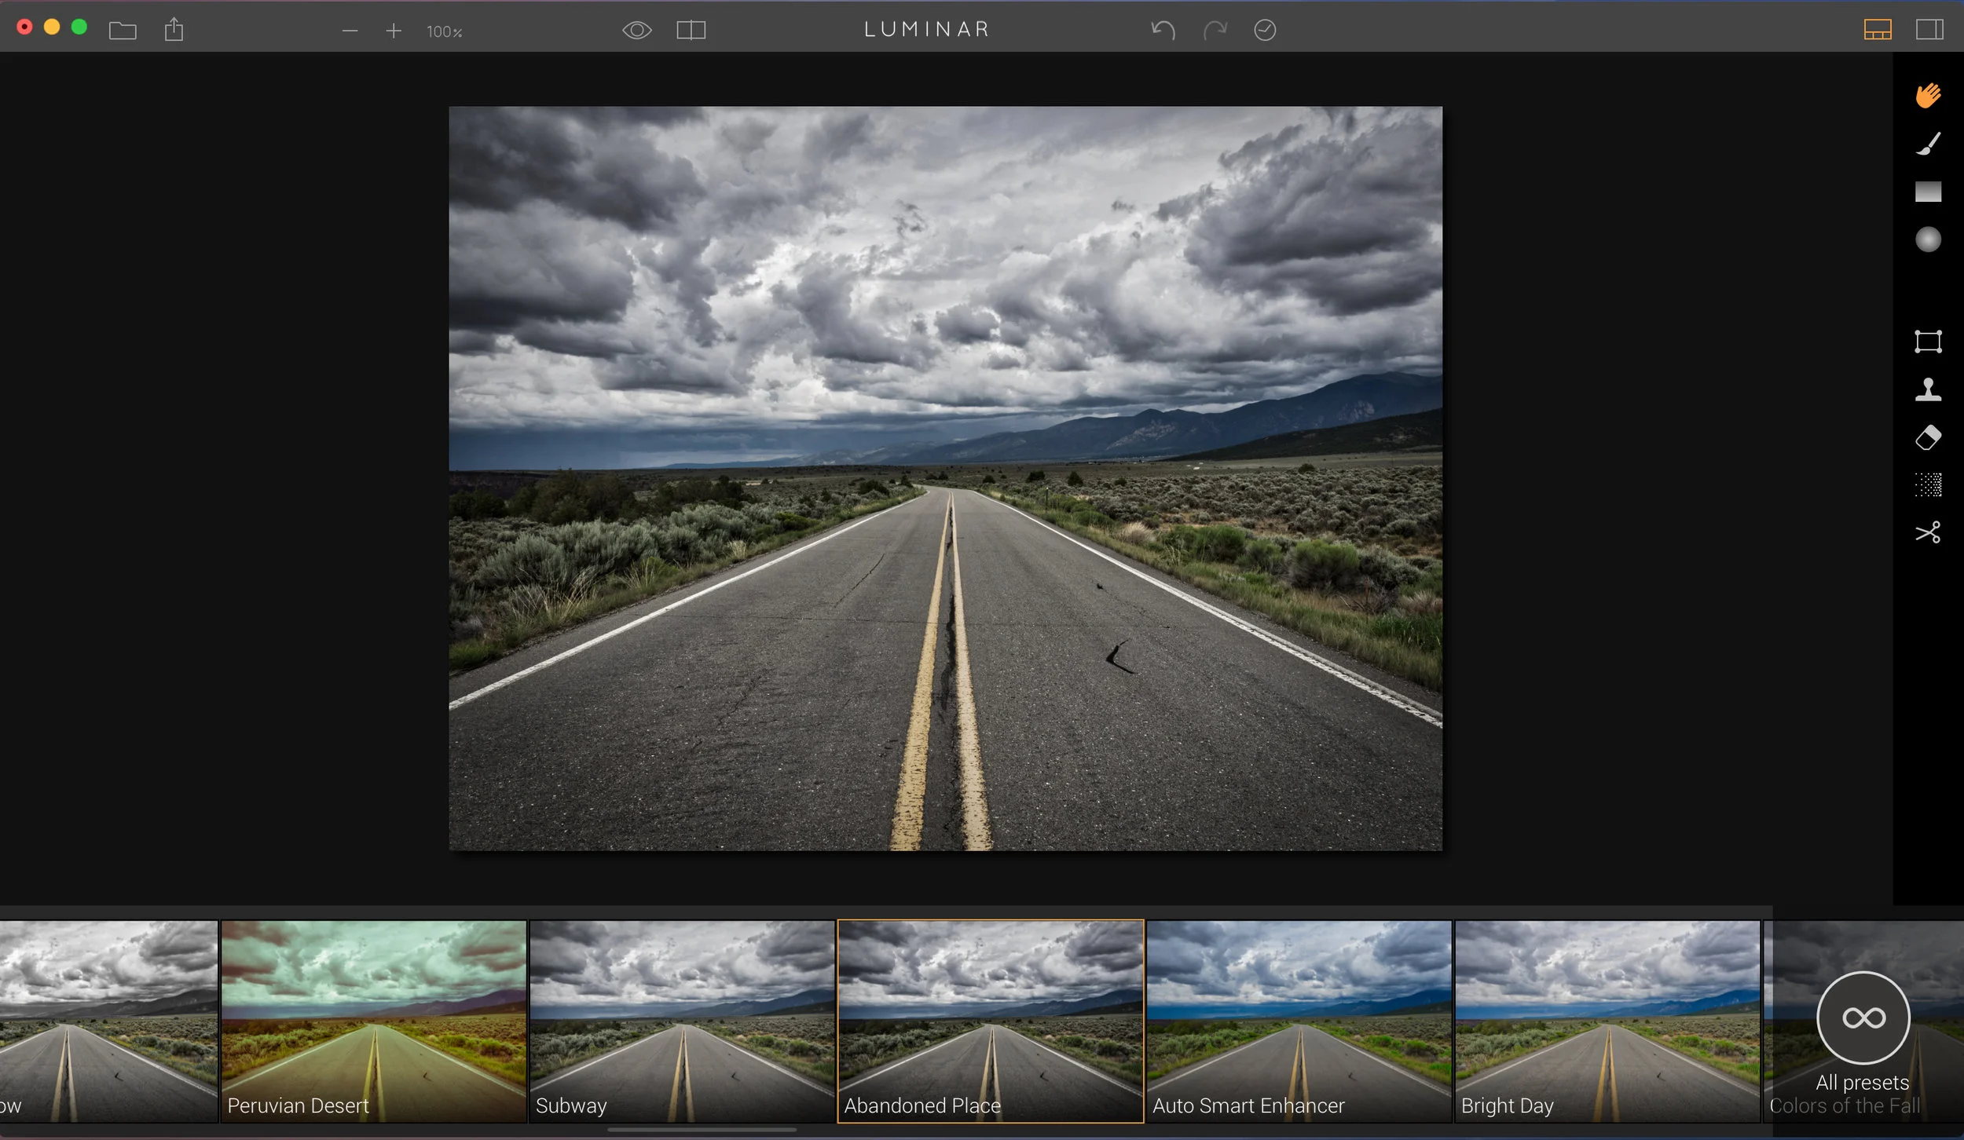Select the Crop scissors tool
The width and height of the screenshot is (1964, 1140).
click(x=1928, y=532)
